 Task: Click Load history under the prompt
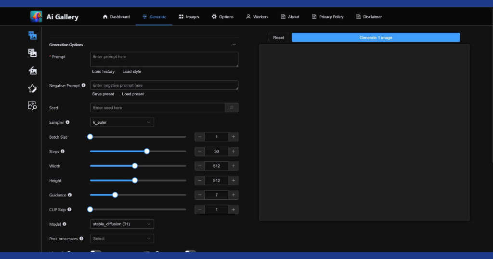pyautogui.click(x=104, y=71)
